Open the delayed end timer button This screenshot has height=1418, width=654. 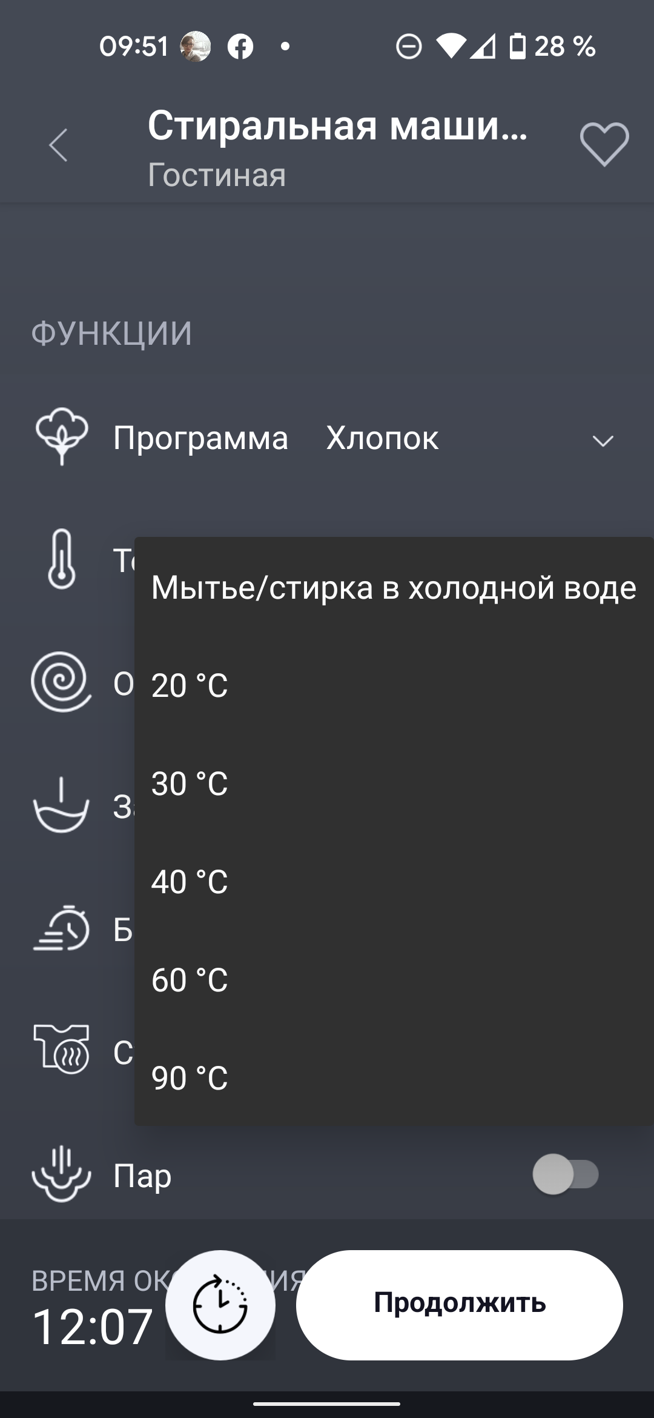coord(220,1305)
